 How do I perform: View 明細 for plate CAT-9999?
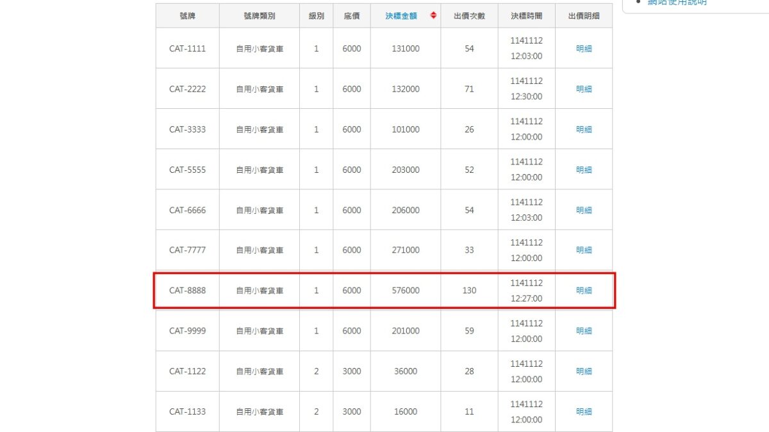click(x=584, y=331)
